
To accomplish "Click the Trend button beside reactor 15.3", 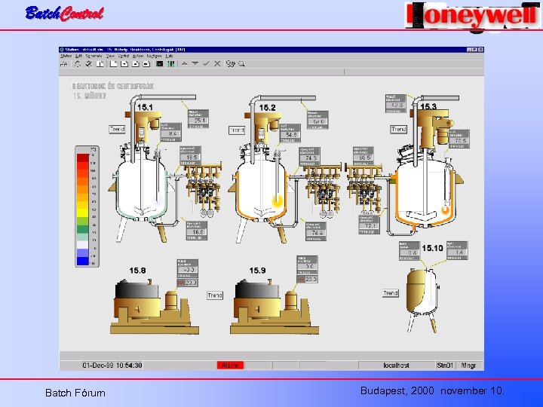I will point(398,129).
